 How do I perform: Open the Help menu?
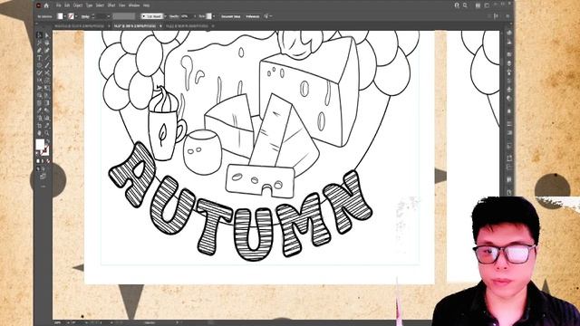point(147,5)
